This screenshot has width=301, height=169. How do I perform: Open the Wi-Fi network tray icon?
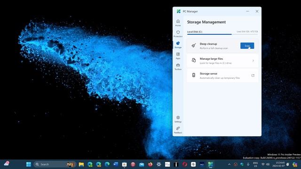(x=263, y=164)
